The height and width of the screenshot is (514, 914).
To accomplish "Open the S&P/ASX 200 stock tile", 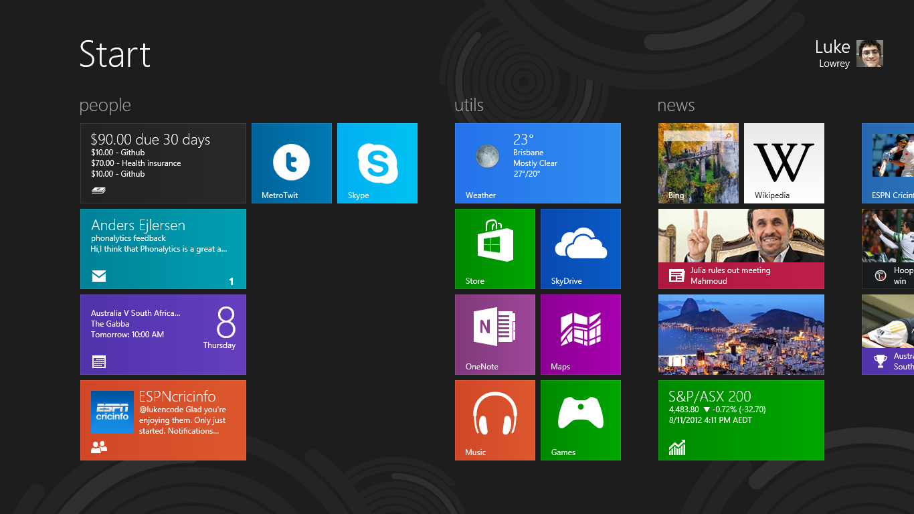I will [741, 420].
